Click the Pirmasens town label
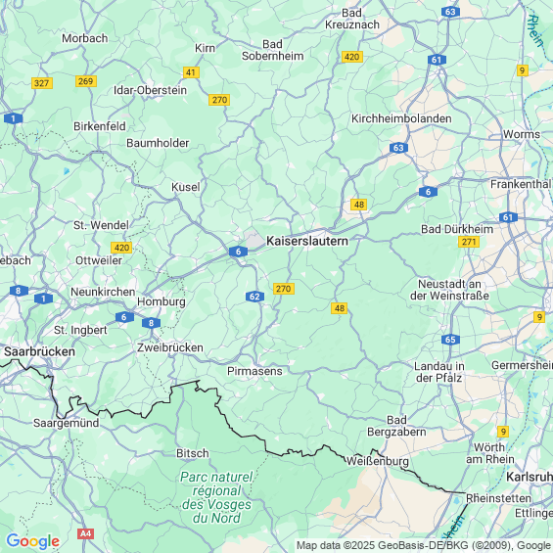 [254, 371]
